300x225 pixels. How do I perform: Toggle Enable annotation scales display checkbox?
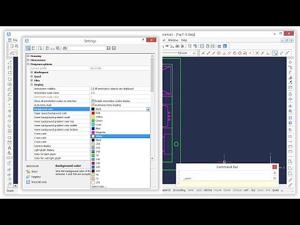92,101
